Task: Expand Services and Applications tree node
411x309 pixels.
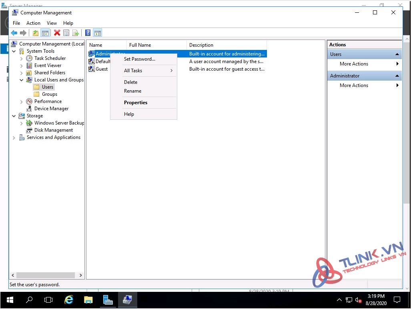Action: 14,138
